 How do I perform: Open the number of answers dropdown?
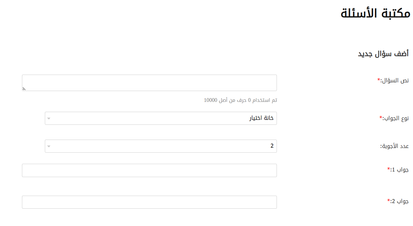[x=161, y=146]
